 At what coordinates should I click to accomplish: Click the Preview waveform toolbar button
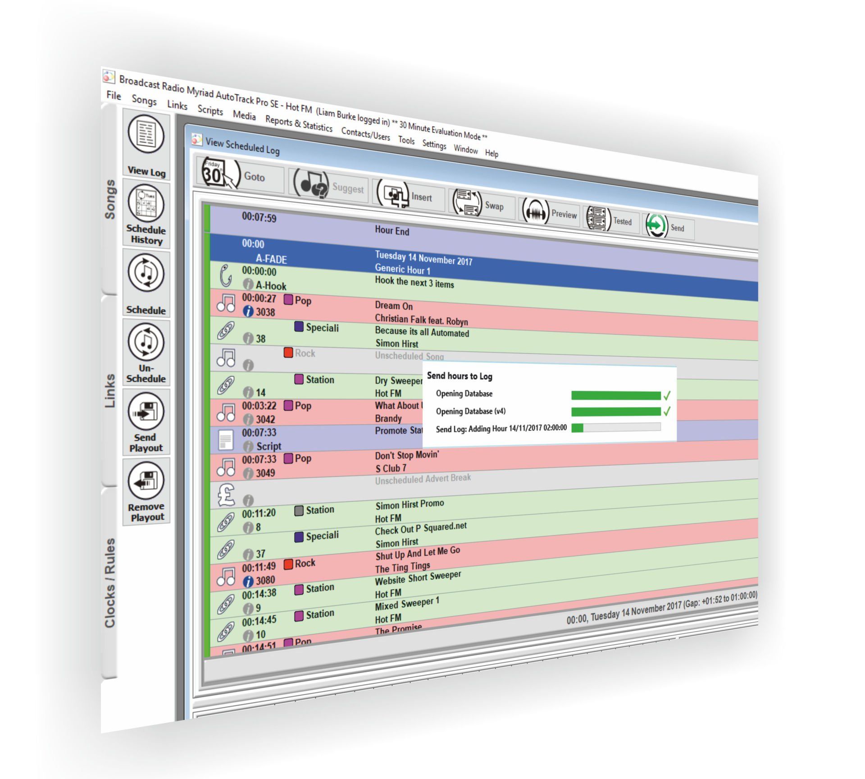click(x=549, y=212)
